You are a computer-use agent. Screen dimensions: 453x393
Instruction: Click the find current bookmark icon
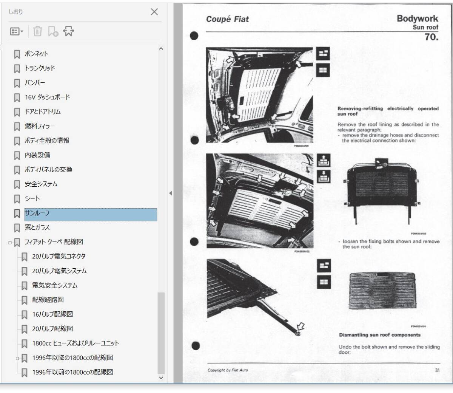coord(68,31)
